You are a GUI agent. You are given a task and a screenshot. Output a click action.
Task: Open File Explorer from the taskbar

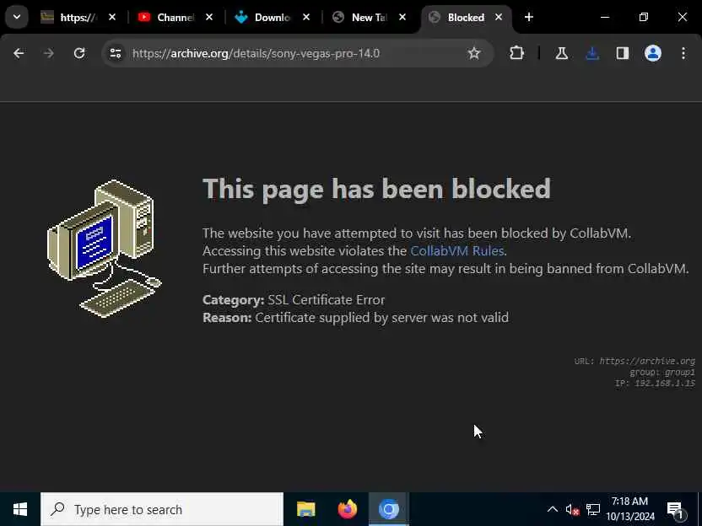[306, 509]
